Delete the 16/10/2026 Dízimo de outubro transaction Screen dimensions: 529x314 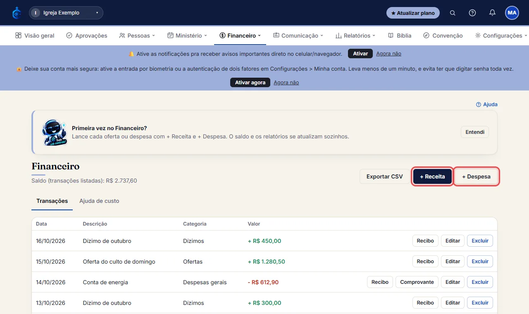(480, 241)
